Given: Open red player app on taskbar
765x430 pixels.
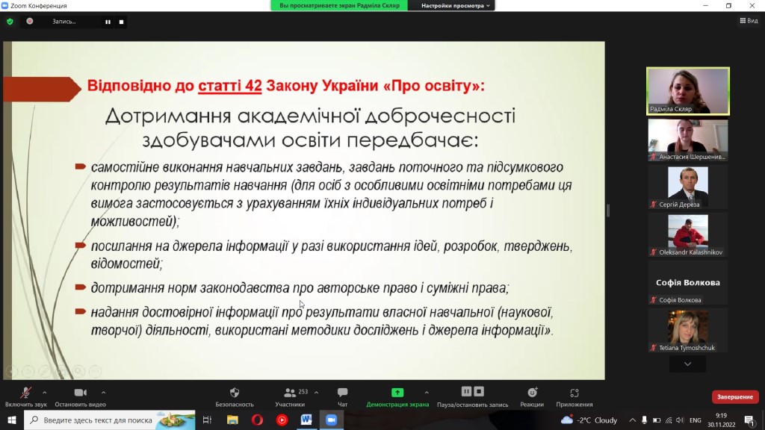Looking at the screenshot, I should coord(282,420).
